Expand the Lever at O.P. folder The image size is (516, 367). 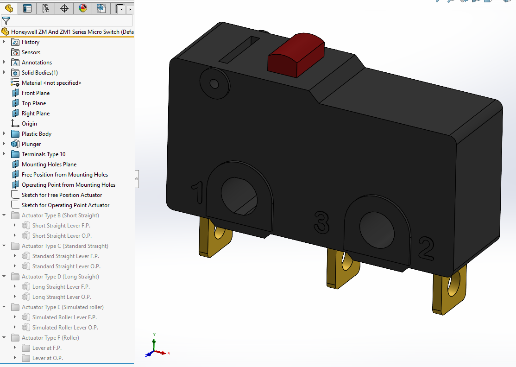pos(14,358)
